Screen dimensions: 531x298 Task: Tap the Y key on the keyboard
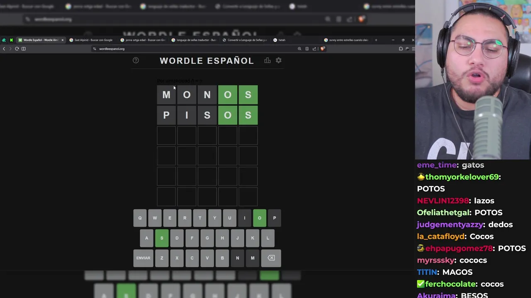tap(214, 218)
